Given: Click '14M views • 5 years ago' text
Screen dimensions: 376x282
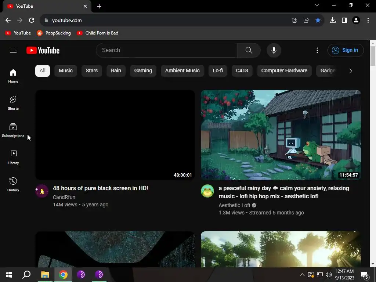Looking at the screenshot, I should tap(80, 205).
